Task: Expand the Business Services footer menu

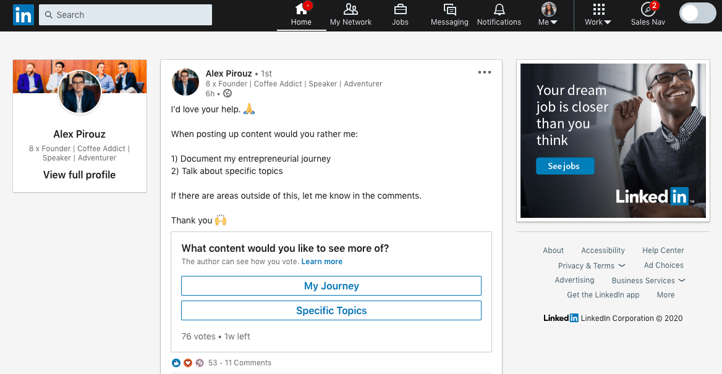Action: coord(648,280)
